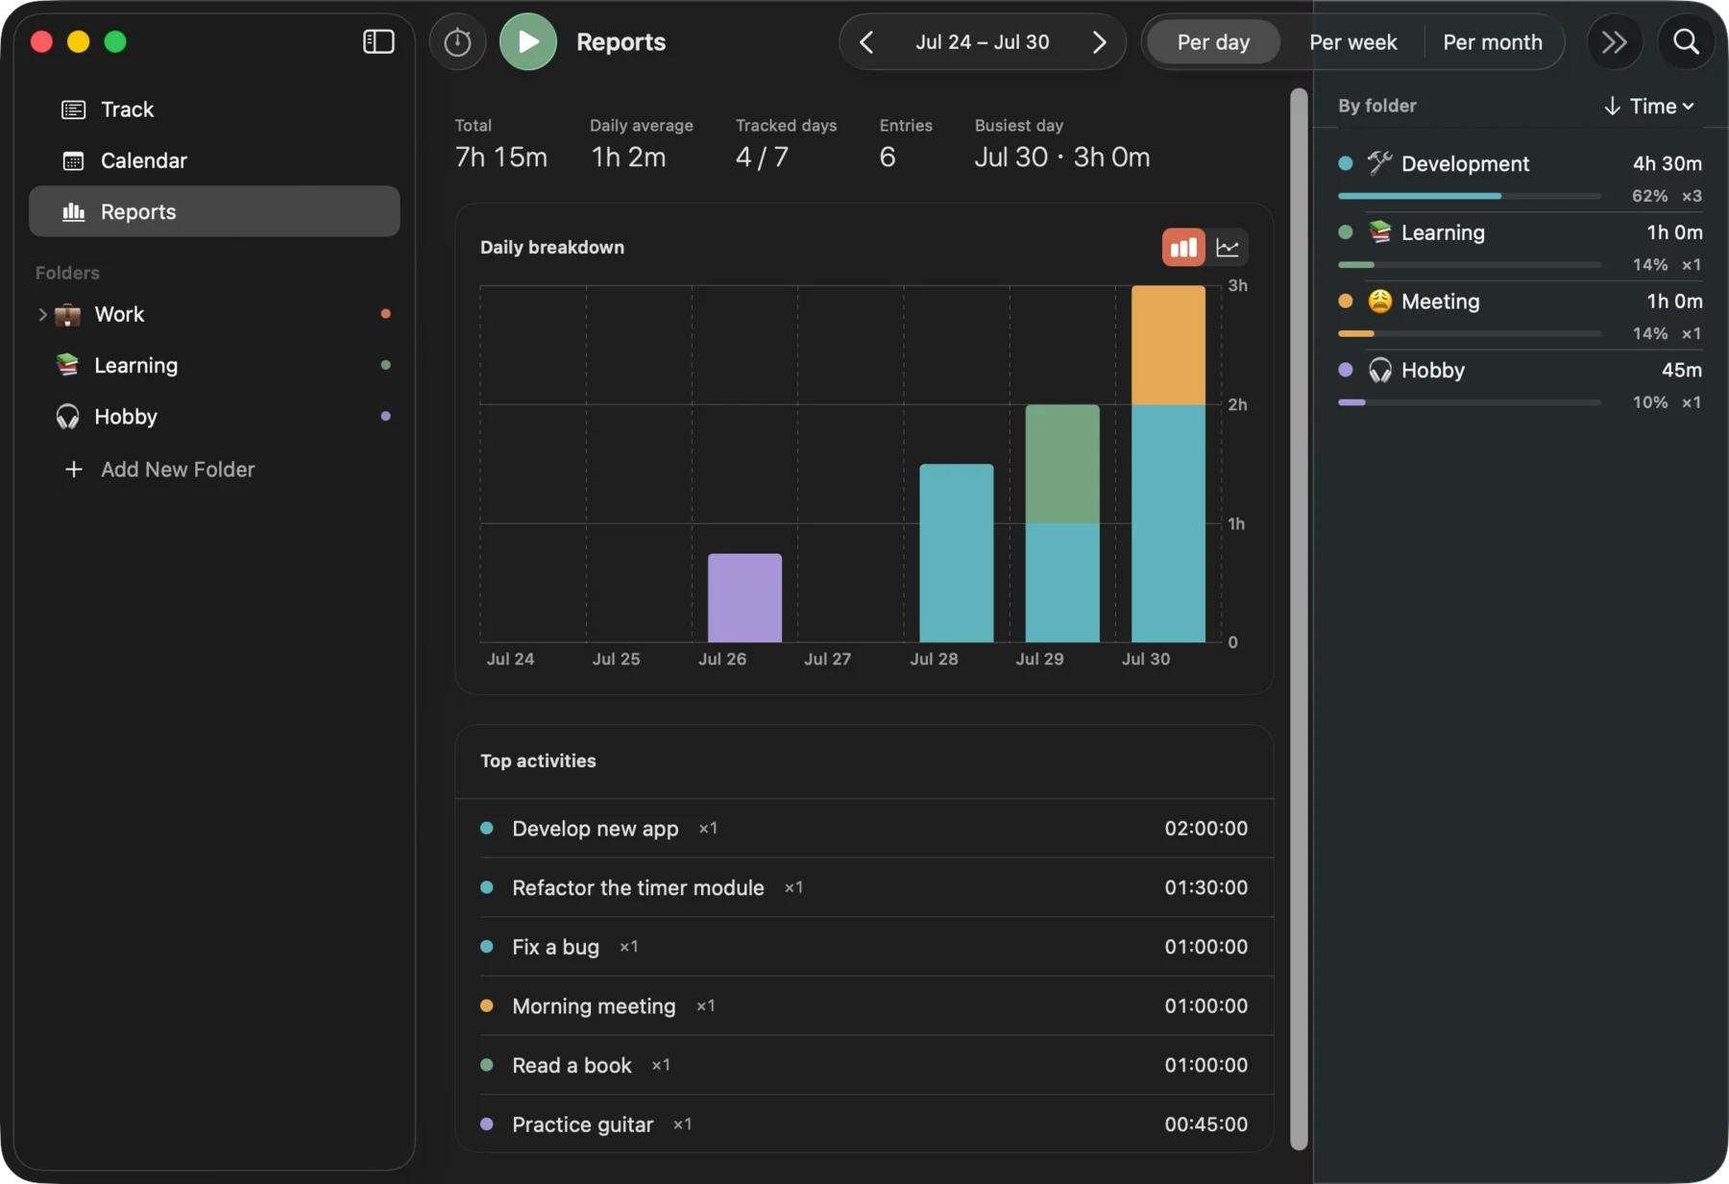
Task: Start tracking with the green play button
Action: (527, 42)
